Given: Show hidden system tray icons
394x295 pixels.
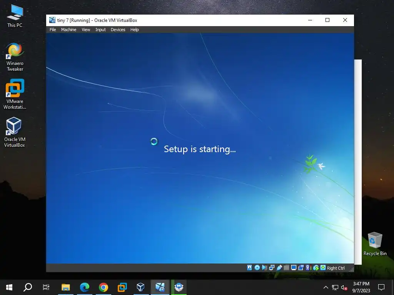Looking at the screenshot, I should click(326, 287).
